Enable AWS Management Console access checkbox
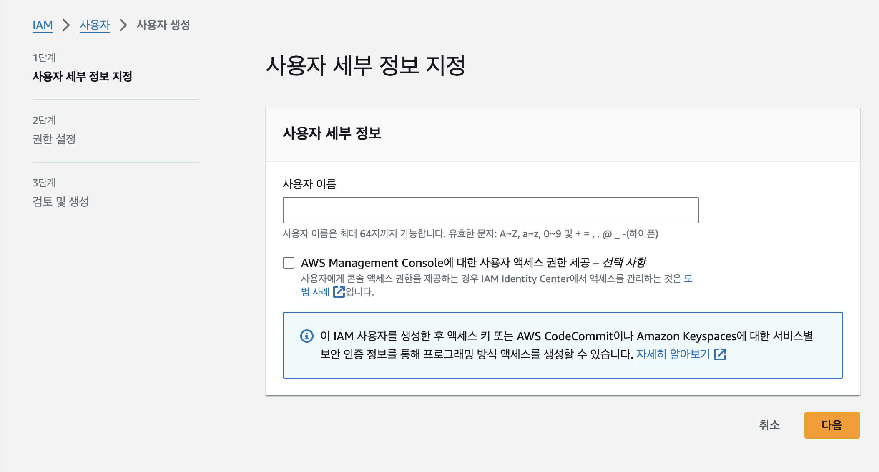The image size is (879, 472). pyautogui.click(x=289, y=263)
